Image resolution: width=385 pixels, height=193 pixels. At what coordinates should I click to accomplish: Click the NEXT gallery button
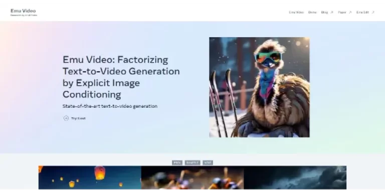[208, 162]
